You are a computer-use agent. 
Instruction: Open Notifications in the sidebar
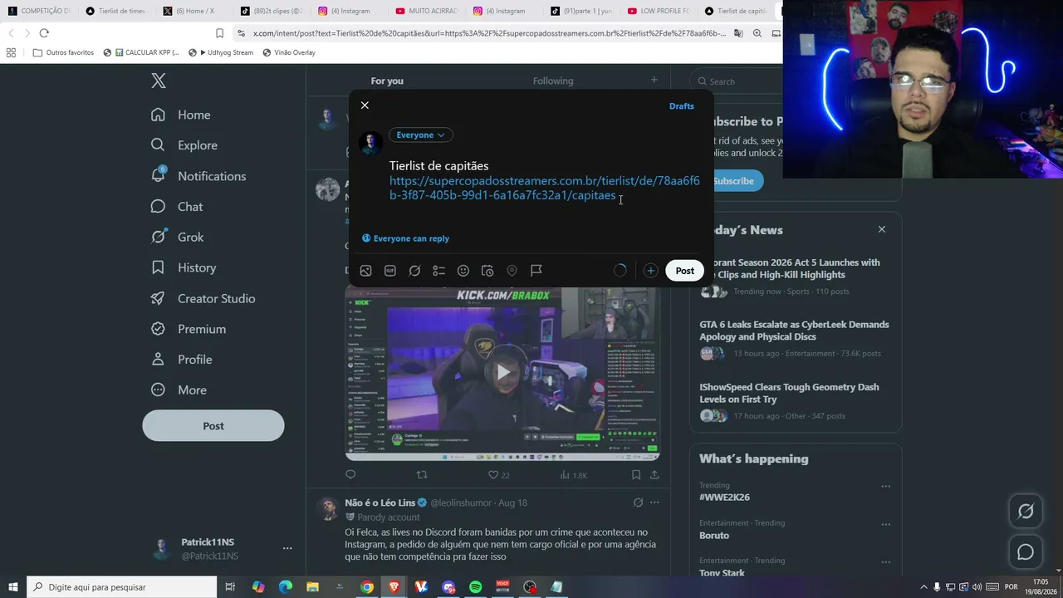point(198,176)
